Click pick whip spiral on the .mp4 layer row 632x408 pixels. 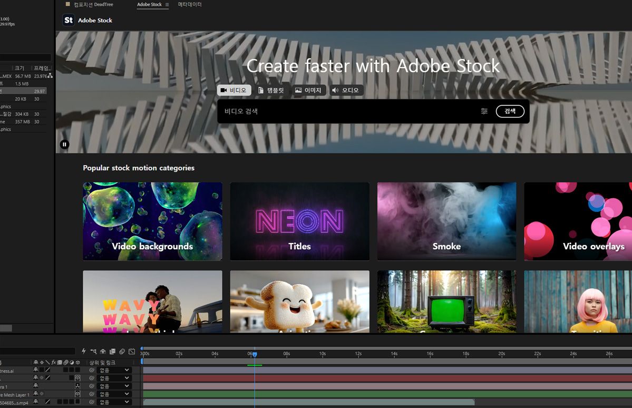coord(92,402)
